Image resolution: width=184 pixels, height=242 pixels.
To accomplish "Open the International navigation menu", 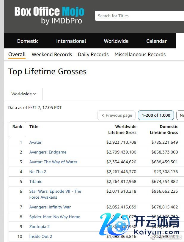I will (x=71, y=41).
